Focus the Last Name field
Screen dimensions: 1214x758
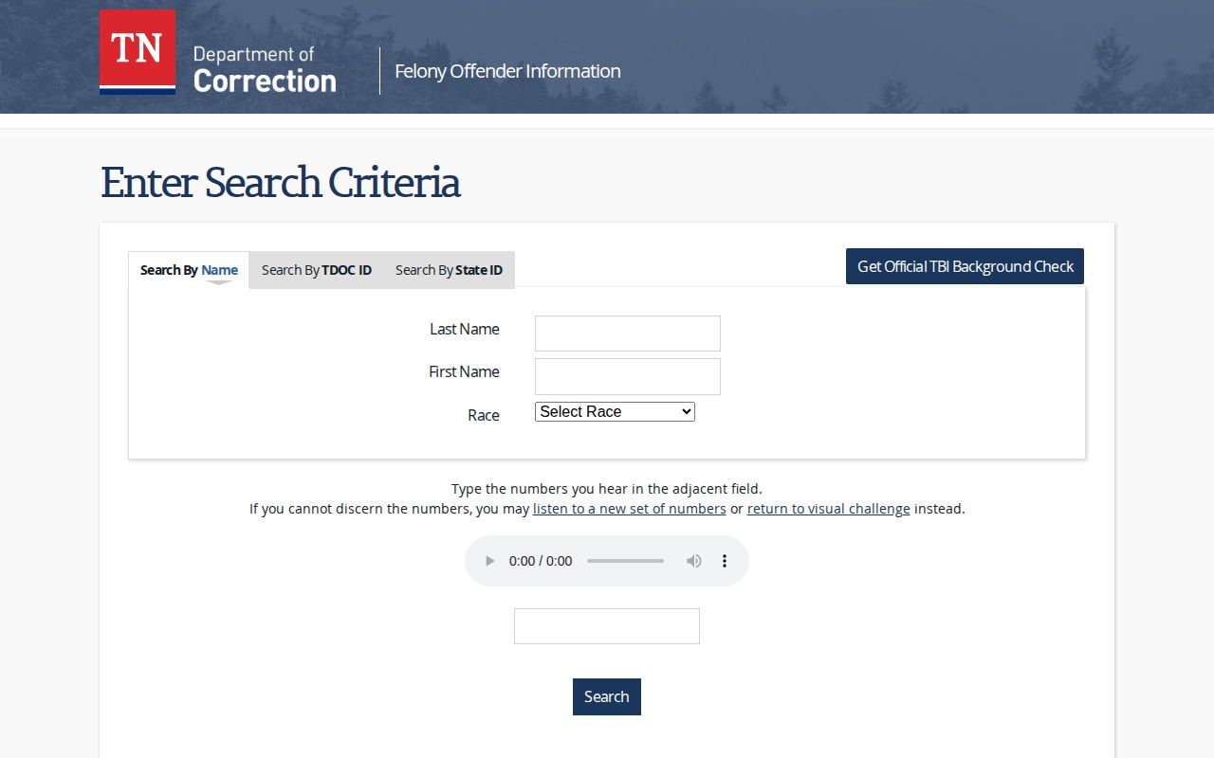(628, 334)
